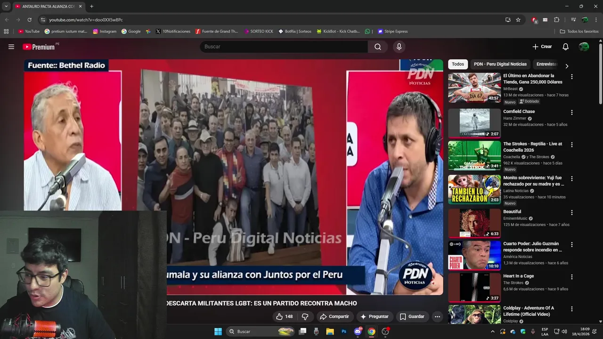Open the Instagram bookmark
603x339 pixels.
[105, 32]
